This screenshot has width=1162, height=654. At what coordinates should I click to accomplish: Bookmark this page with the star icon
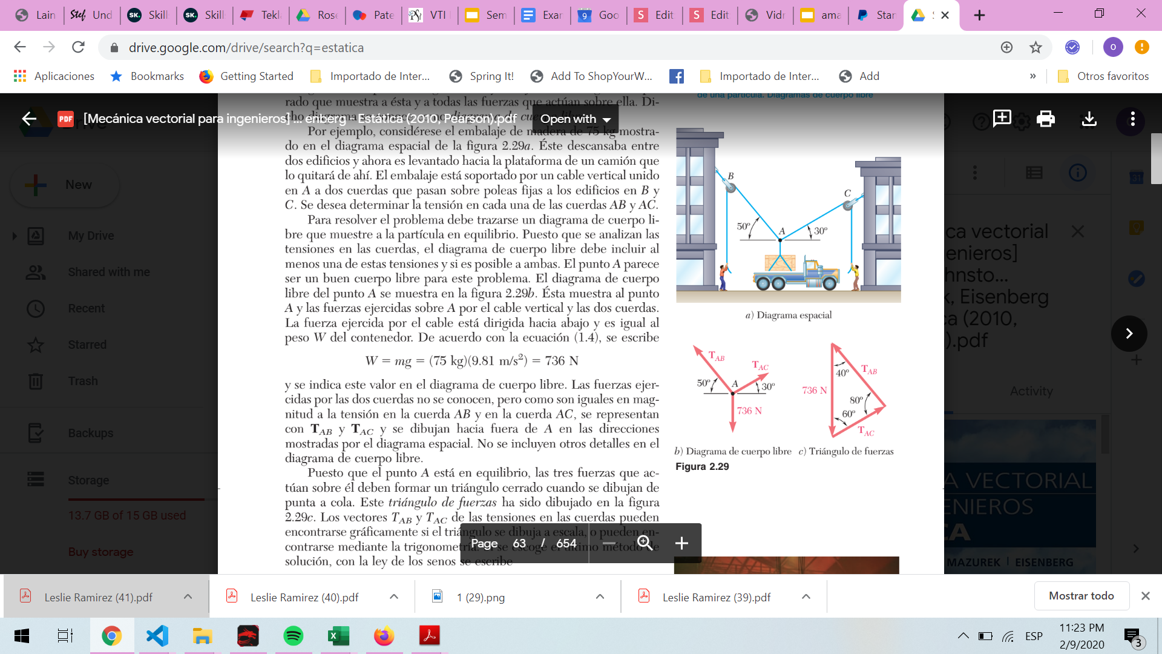pyautogui.click(x=1036, y=47)
